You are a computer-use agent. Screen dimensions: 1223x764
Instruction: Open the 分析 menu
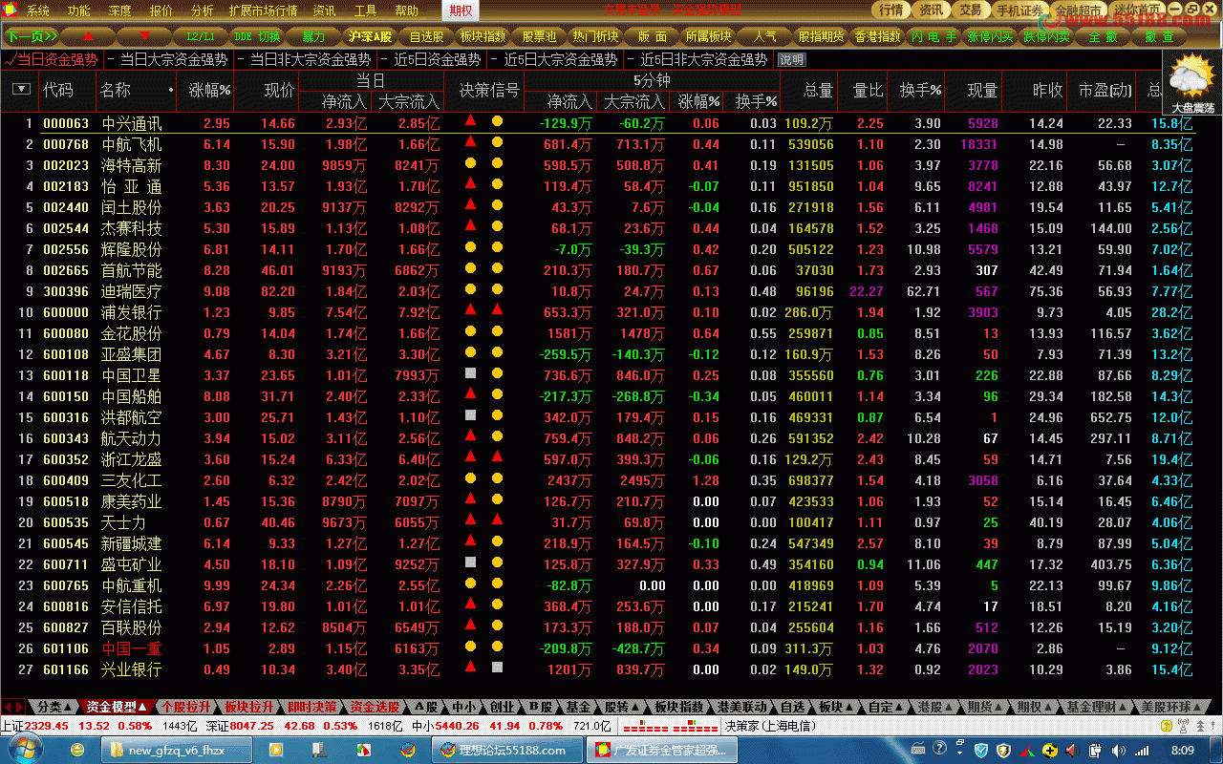pos(203,11)
